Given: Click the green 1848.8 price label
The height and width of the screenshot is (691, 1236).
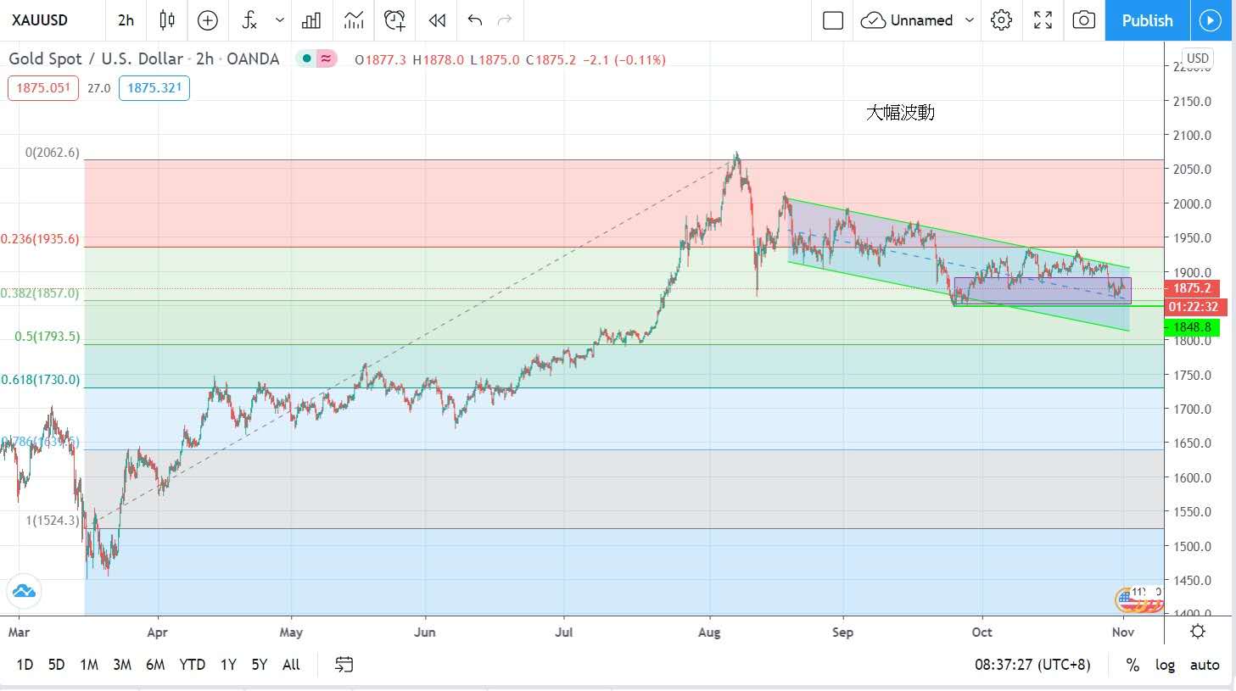Looking at the screenshot, I should (1192, 327).
